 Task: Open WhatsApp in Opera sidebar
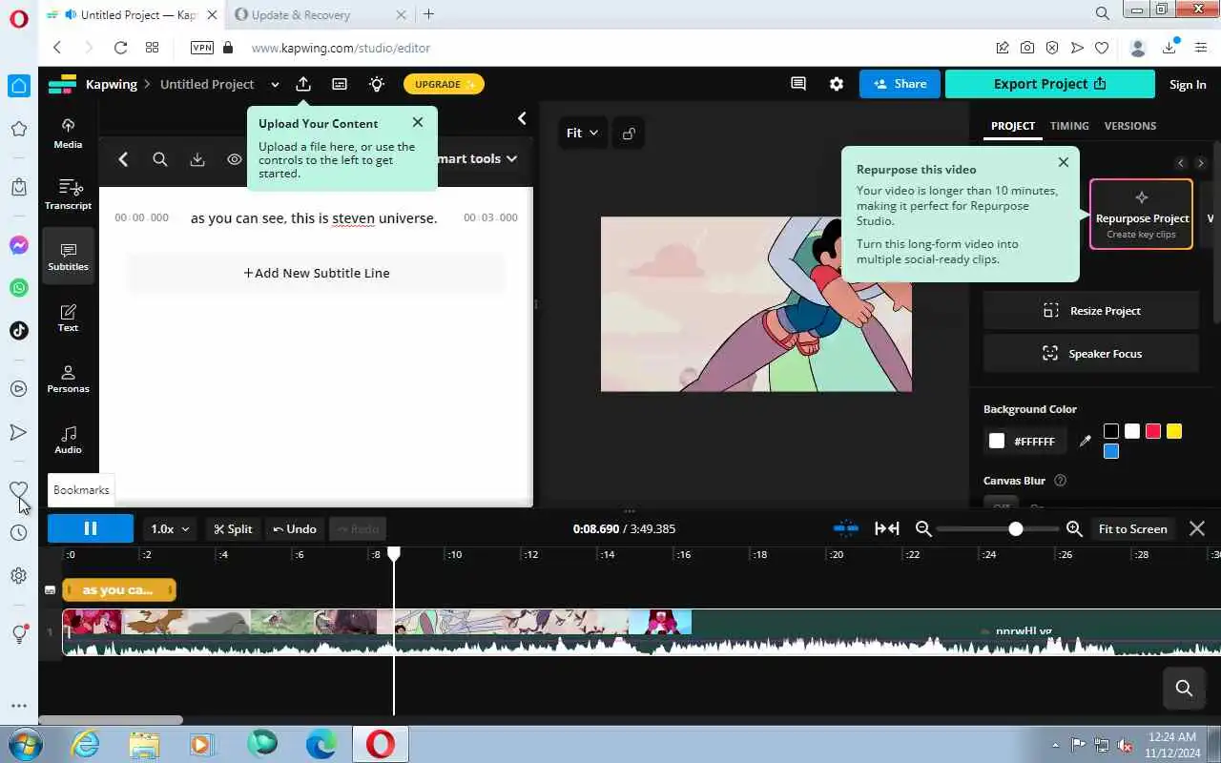[19, 288]
